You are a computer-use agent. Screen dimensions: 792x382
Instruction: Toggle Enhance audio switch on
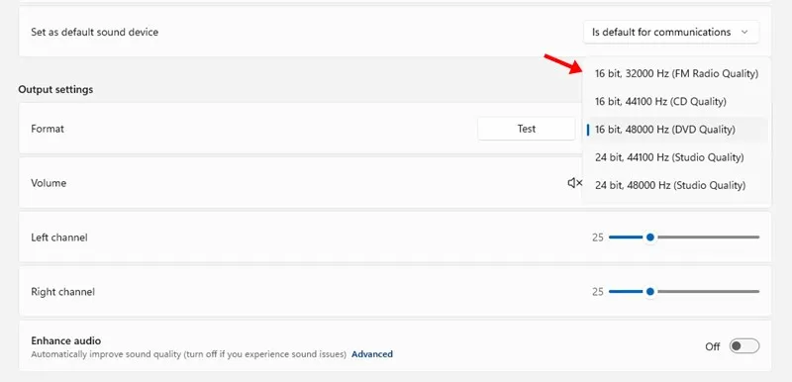744,346
